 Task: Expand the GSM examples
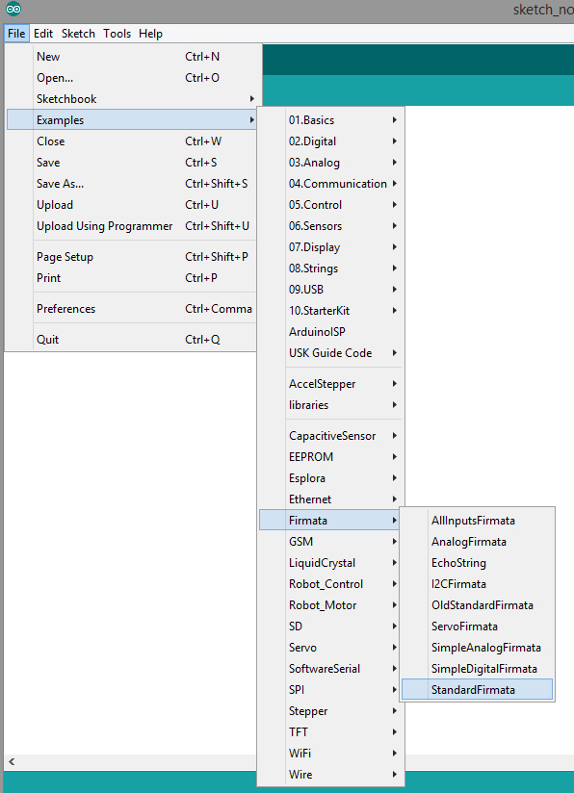331,542
